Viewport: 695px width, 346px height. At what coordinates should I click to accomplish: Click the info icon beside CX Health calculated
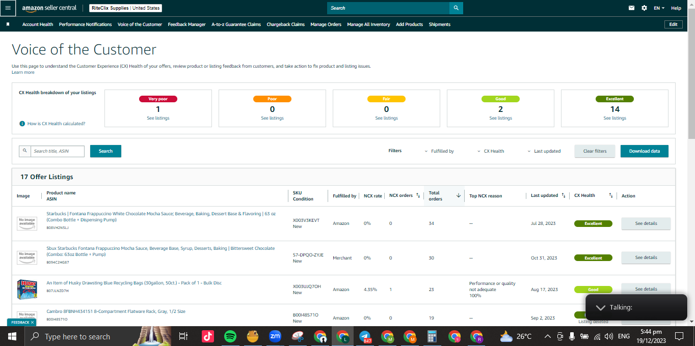click(x=22, y=124)
